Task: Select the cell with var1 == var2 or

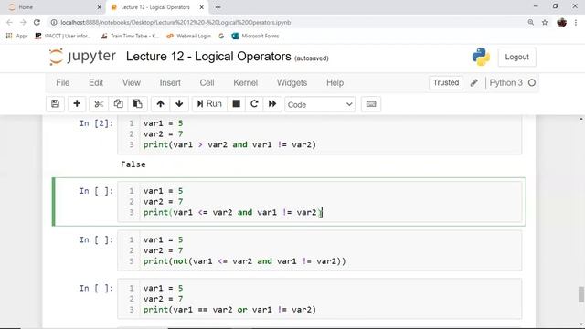Action: [x=320, y=299]
